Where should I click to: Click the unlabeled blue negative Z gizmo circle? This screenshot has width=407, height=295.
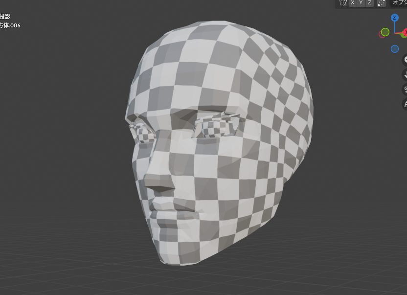click(395, 49)
